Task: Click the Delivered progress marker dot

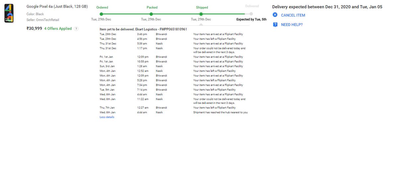Action: click(x=251, y=14)
